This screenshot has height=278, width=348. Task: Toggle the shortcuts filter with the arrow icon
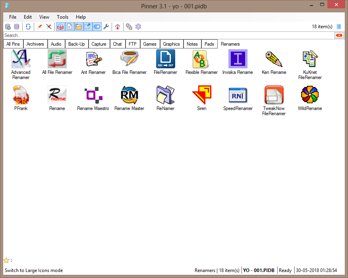(88, 27)
